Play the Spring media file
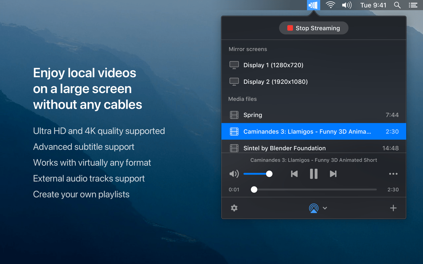Viewport: 423px width, 264px height. (x=253, y=115)
